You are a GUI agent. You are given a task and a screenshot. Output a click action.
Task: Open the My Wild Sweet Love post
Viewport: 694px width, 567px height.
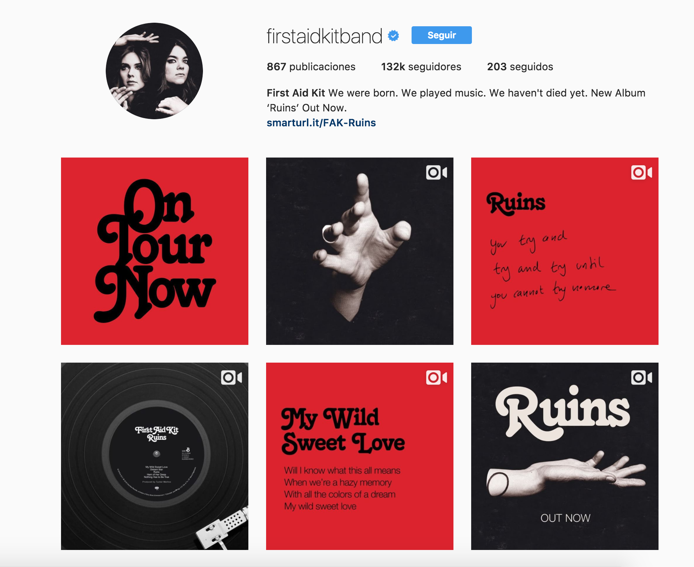tap(360, 456)
